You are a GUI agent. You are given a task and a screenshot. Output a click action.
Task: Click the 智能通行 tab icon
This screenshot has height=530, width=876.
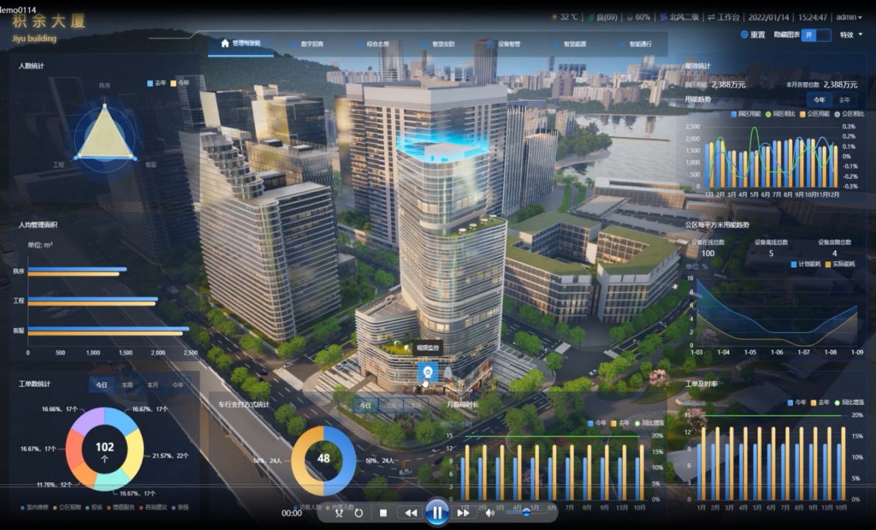[x=622, y=43]
